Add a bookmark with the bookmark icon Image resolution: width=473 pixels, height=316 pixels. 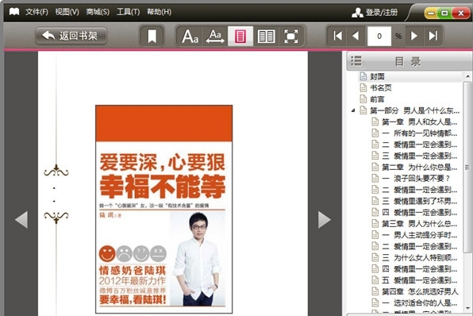[x=152, y=37]
